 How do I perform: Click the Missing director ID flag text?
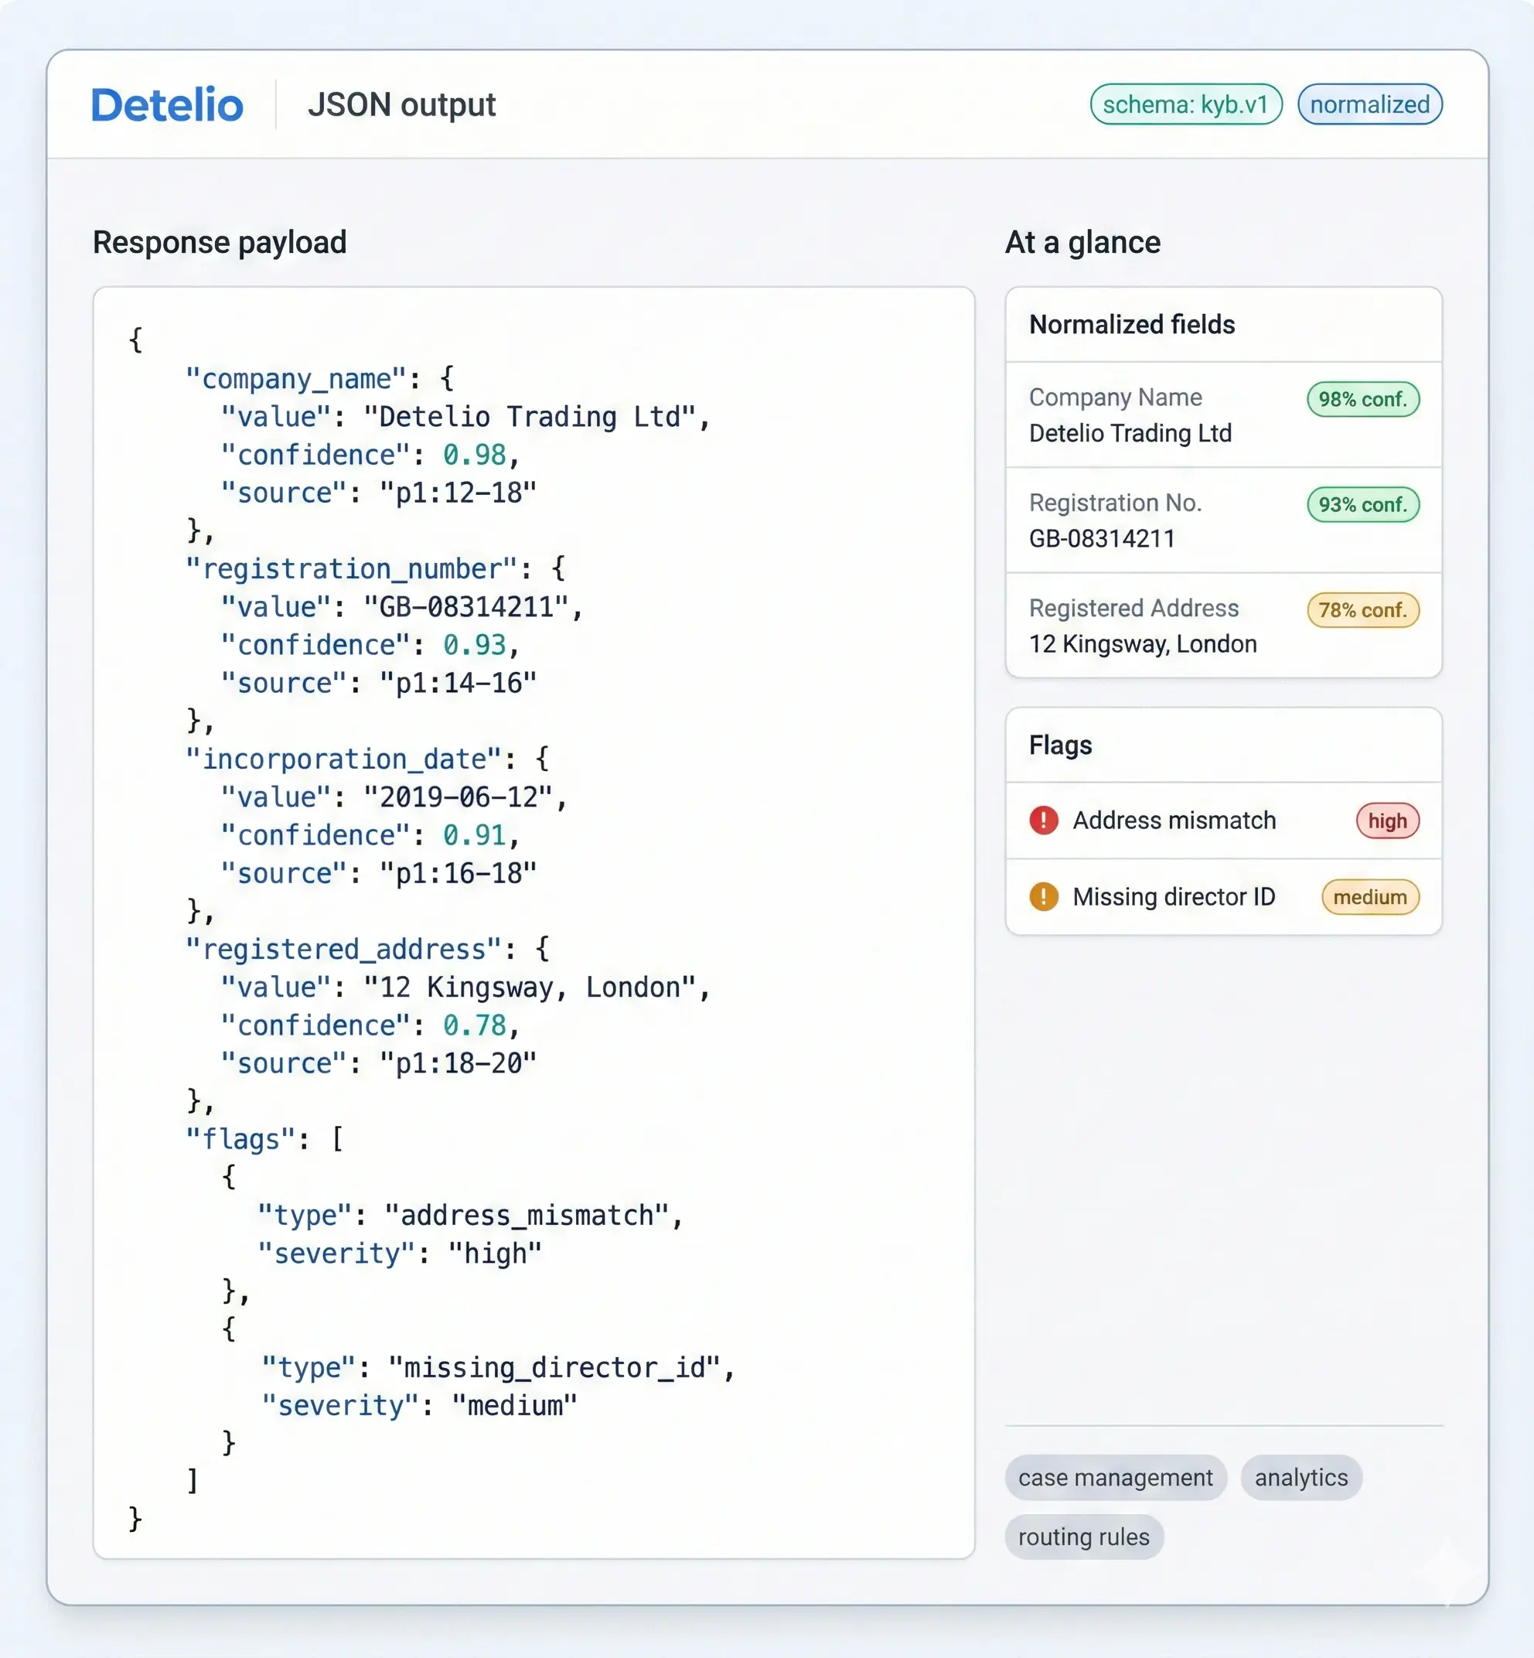coord(1174,896)
